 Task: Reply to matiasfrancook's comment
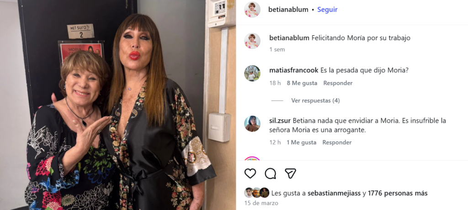338,83
